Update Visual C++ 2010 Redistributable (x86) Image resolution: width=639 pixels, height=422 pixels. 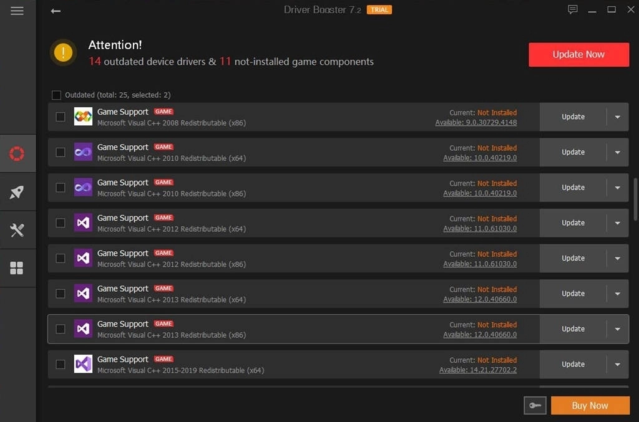coord(573,188)
